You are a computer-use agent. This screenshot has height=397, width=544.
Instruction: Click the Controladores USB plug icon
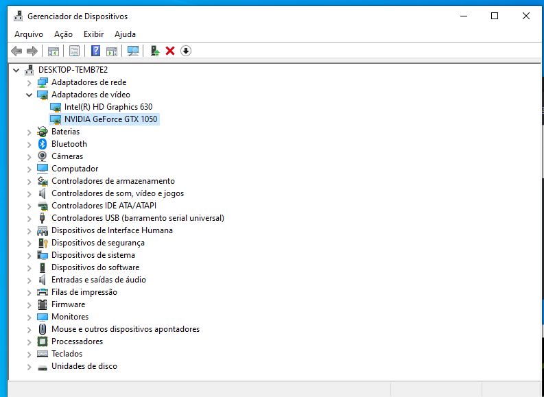pyautogui.click(x=43, y=218)
